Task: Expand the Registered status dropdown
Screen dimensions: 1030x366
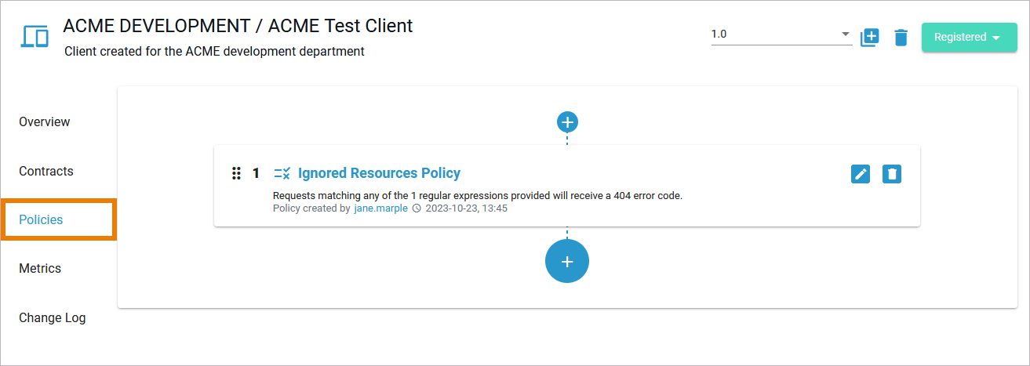Action: (x=969, y=37)
